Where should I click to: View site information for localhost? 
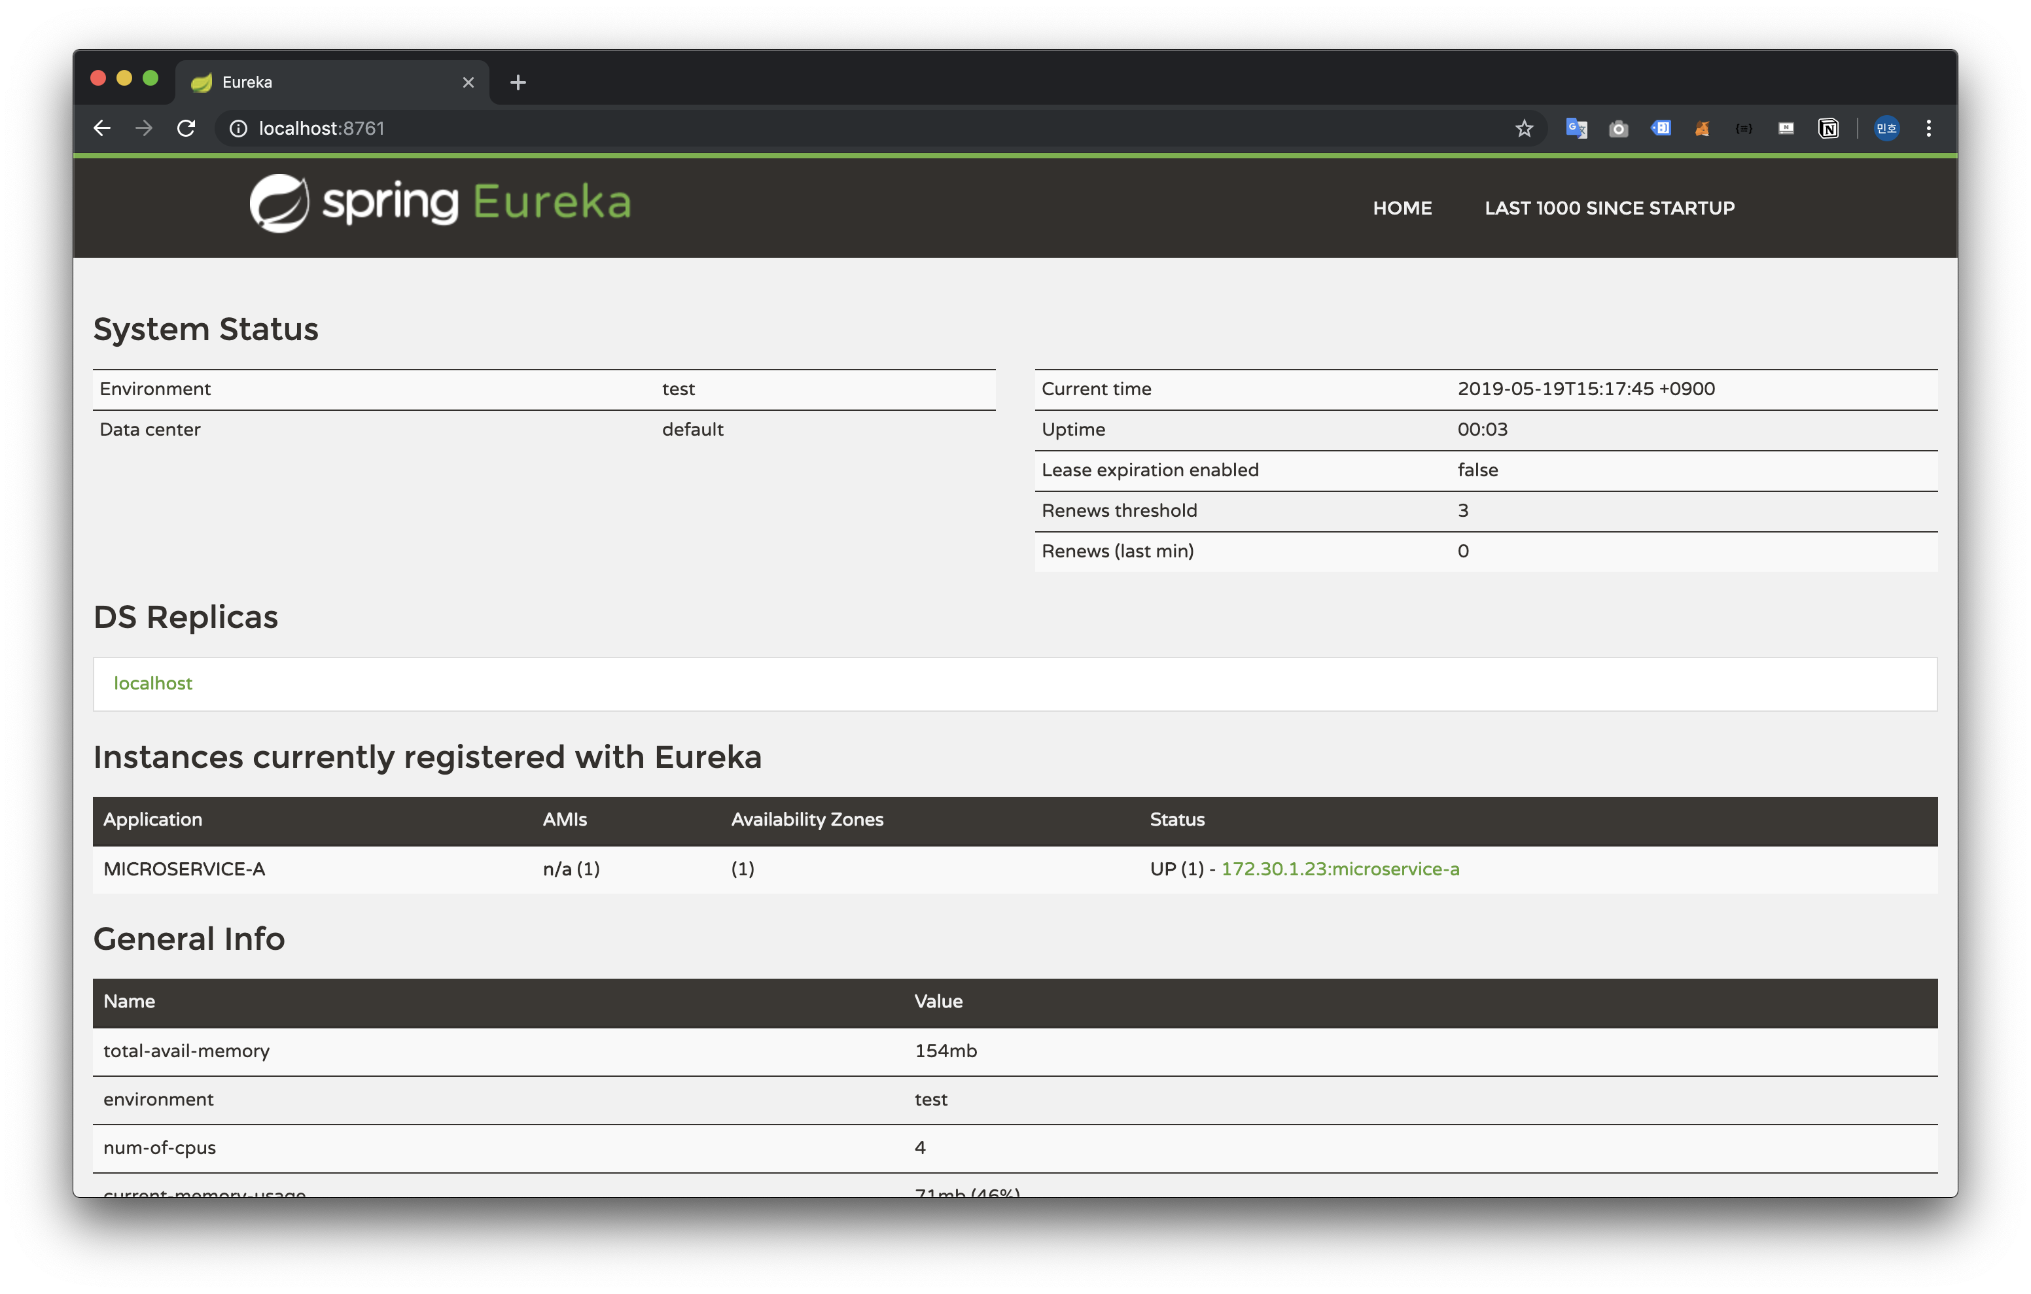tap(239, 128)
